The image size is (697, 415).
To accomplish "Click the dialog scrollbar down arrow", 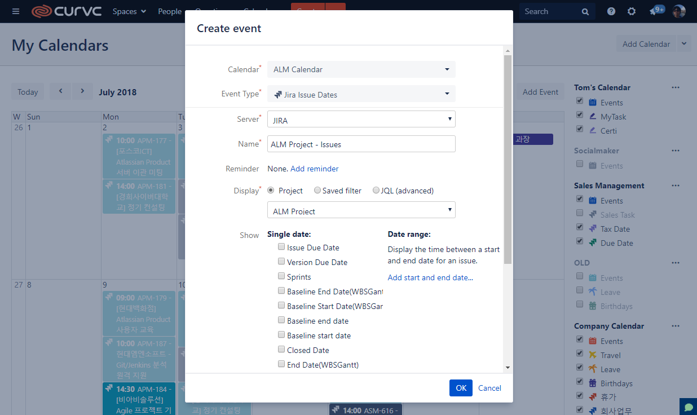I will point(508,367).
